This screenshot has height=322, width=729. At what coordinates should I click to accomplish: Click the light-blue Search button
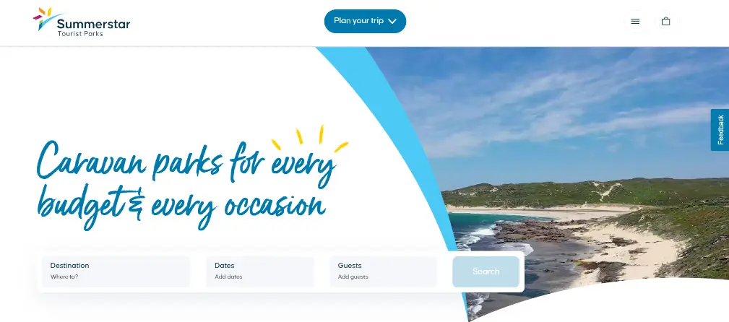pyautogui.click(x=486, y=271)
